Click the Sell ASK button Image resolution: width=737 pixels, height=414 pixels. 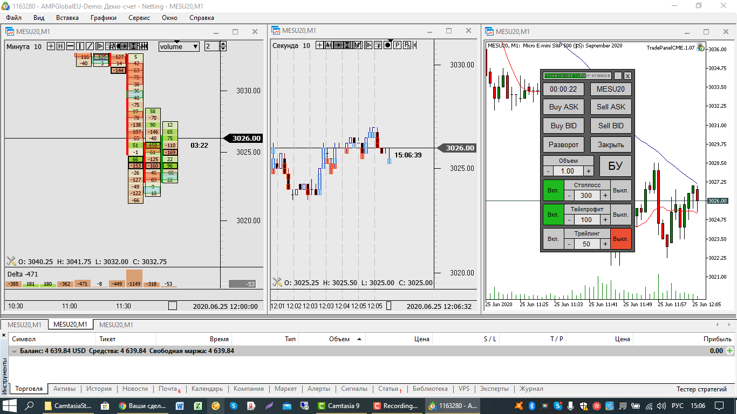click(x=611, y=107)
